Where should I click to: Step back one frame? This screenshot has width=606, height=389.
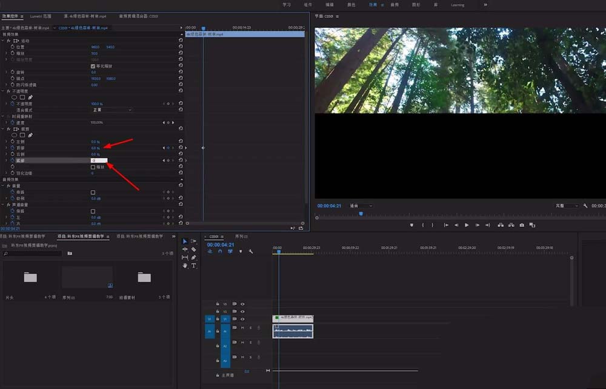point(456,225)
